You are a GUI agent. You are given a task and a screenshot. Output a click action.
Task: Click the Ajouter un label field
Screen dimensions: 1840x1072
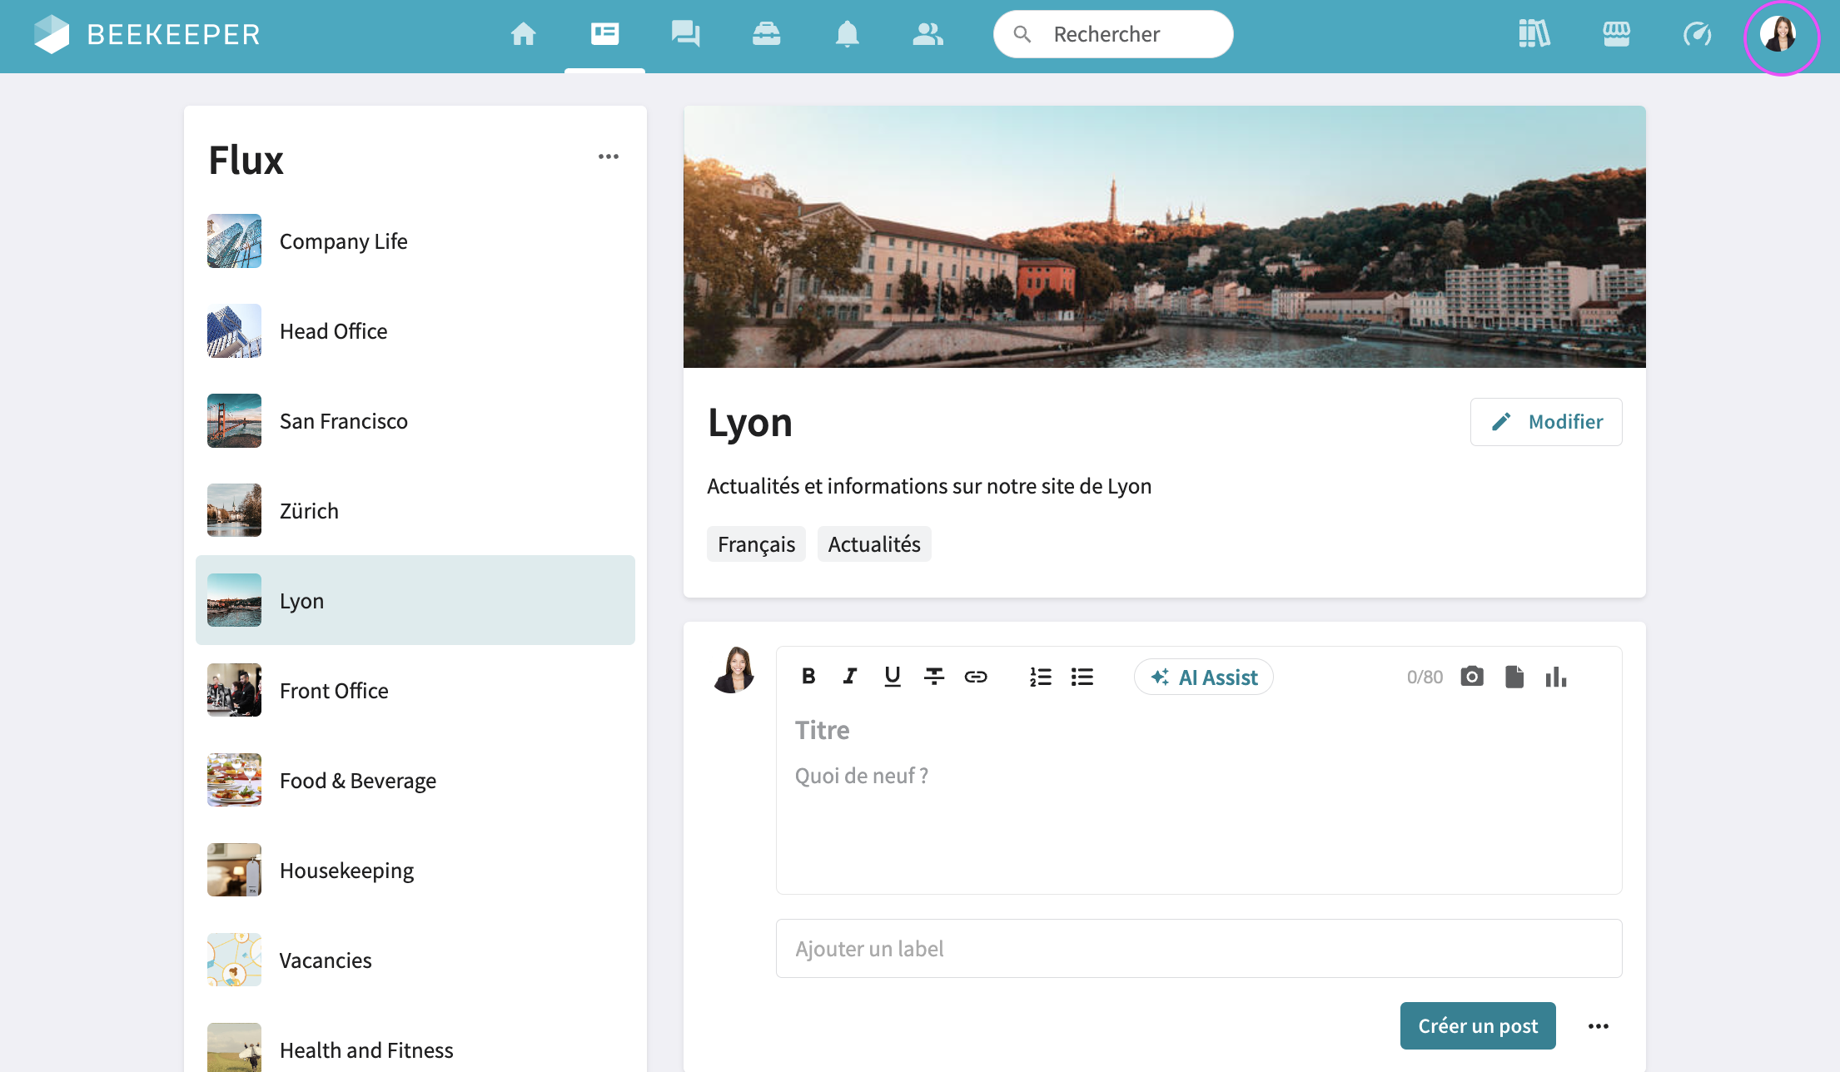[x=1199, y=949]
